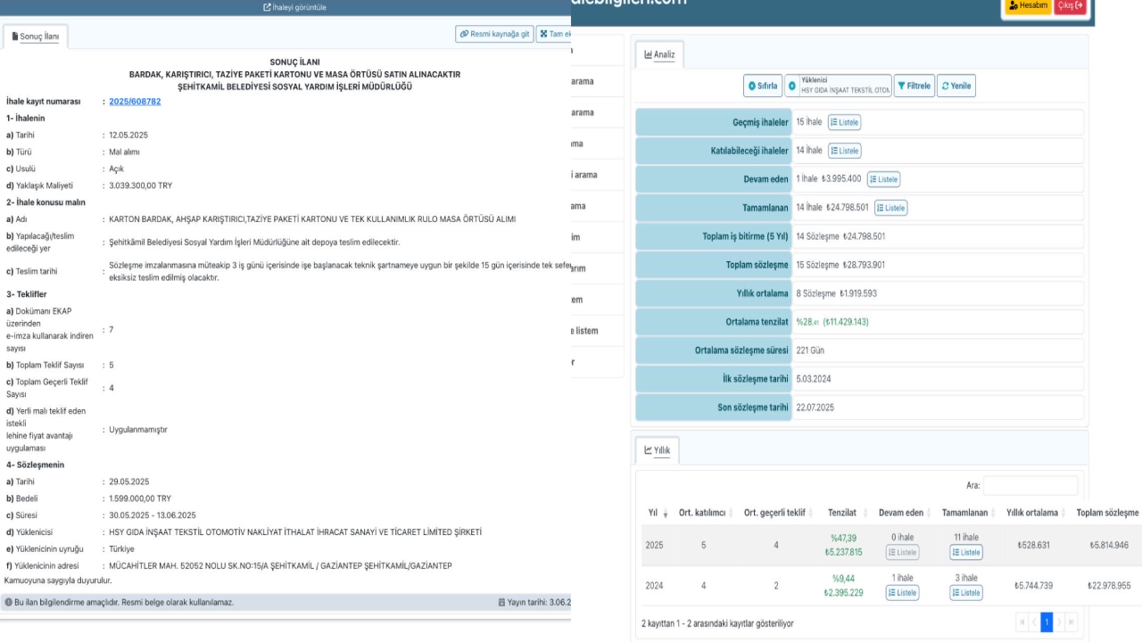Open tender record 2025/608782 link
This screenshot has height=642, width=1142.
pyautogui.click(x=135, y=102)
